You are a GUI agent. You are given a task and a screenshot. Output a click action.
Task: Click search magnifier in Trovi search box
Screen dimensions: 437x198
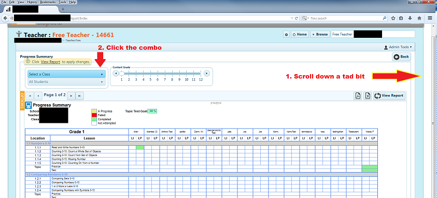385,18
